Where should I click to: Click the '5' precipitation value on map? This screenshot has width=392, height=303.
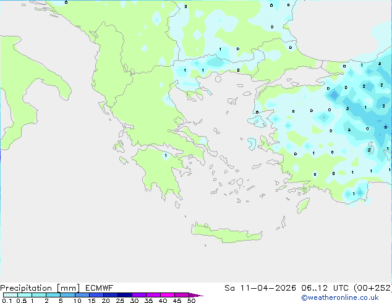[385, 127]
